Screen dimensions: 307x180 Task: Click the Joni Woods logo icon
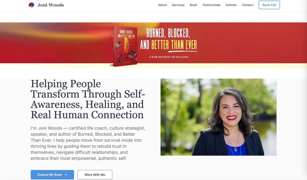tap(31, 5)
